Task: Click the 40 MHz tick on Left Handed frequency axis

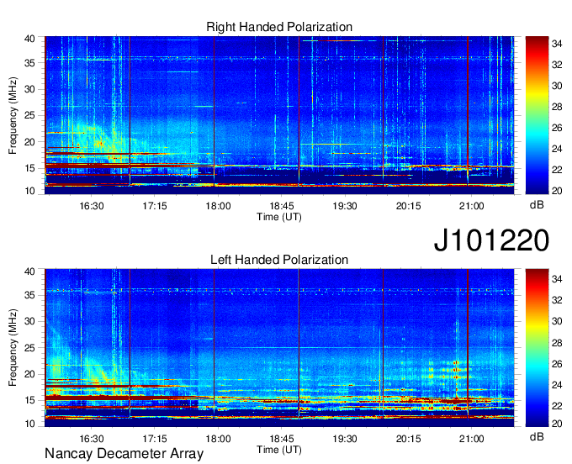Action: [x=29, y=272]
